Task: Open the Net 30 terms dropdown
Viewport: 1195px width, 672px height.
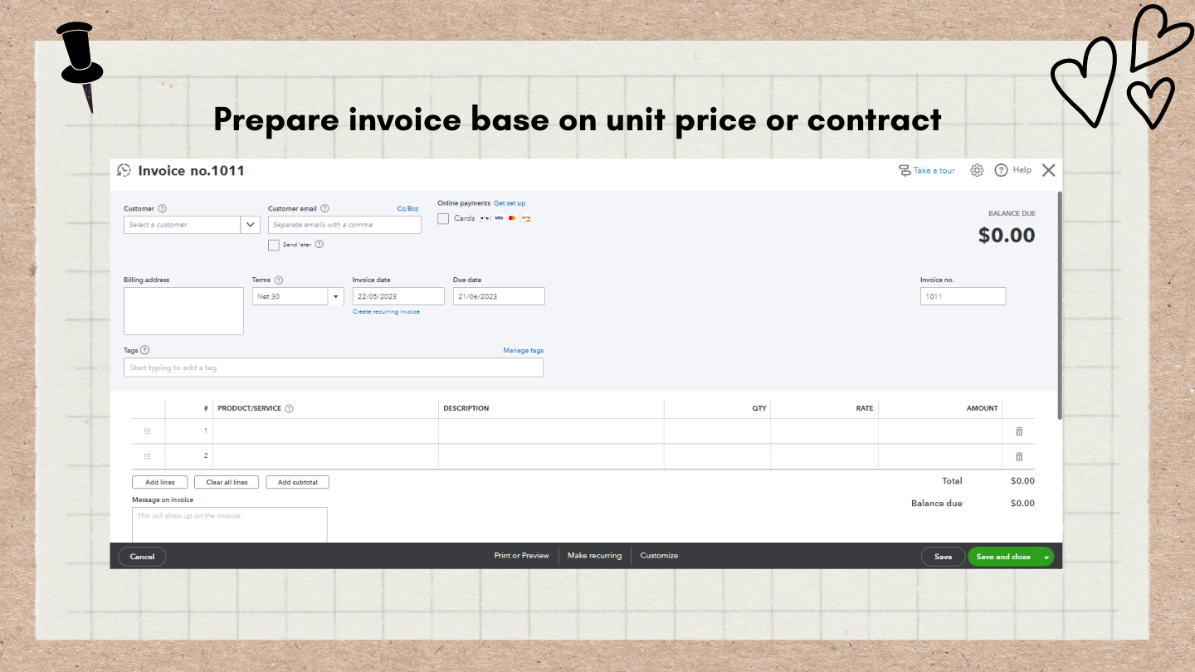Action: pos(336,296)
